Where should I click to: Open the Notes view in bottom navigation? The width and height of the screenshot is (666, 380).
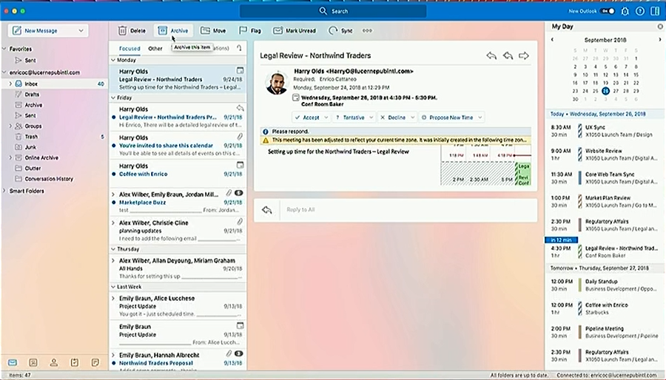pos(95,363)
